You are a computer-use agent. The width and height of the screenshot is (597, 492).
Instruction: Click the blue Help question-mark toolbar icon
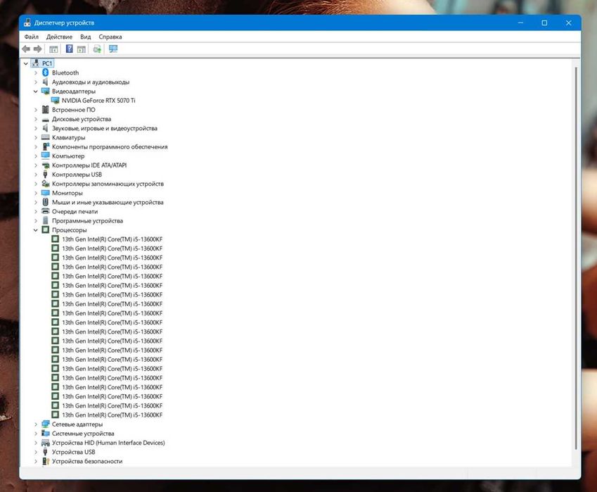70,49
